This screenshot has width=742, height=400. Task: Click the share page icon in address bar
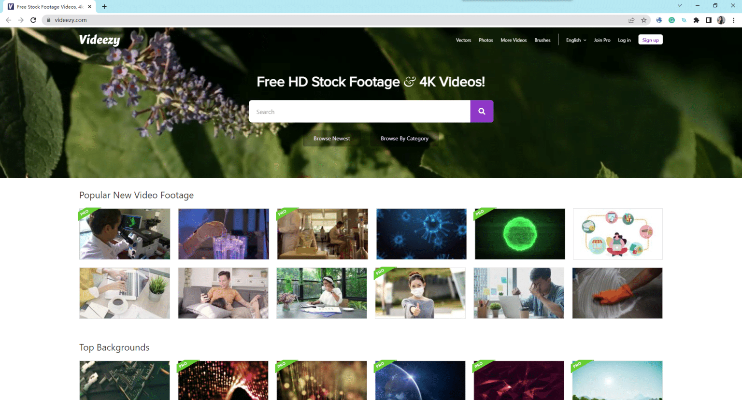[631, 20]
